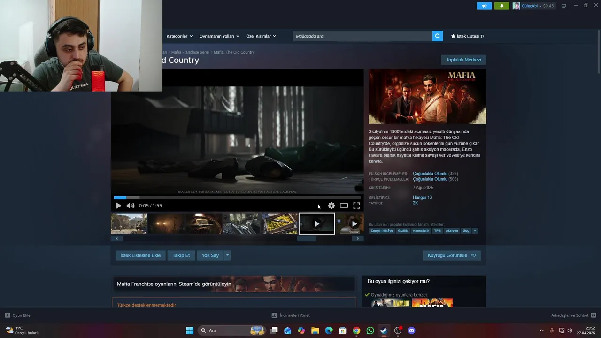
Task: Open İstek Listesi wishlist link
Action: (467, 36)
